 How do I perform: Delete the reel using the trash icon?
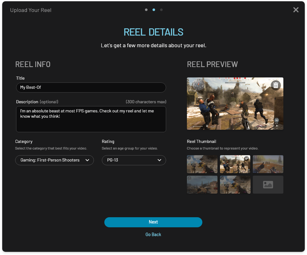point(275,85)
